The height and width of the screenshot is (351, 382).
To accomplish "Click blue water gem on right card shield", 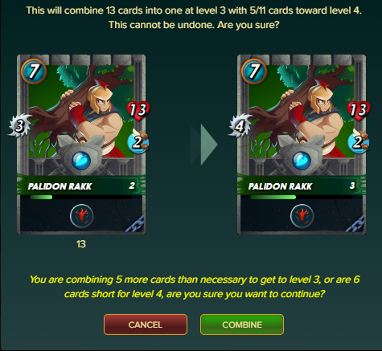I will pos(302,161).
